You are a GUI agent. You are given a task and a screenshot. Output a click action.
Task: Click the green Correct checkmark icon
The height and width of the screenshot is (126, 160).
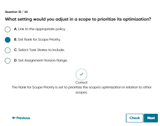(81, 74)
